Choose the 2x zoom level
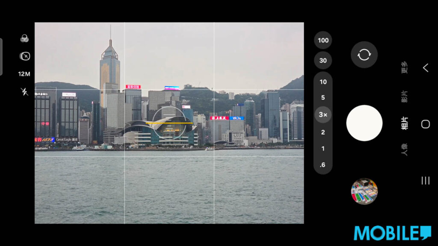Viewport: 438px width, 246px height. tap(323, 132)
